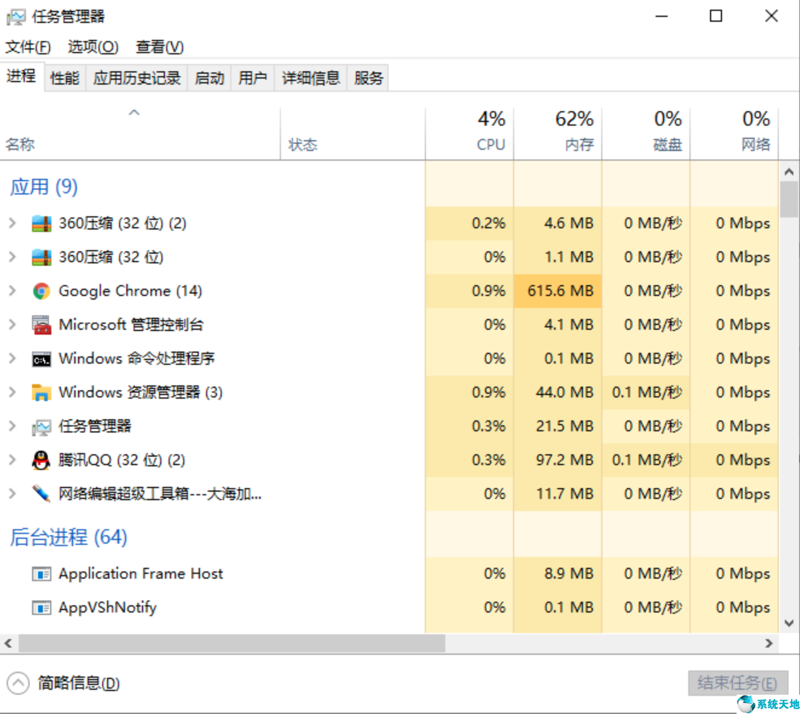Click the 任务管理器 row icon

click(x=41, y=427)
